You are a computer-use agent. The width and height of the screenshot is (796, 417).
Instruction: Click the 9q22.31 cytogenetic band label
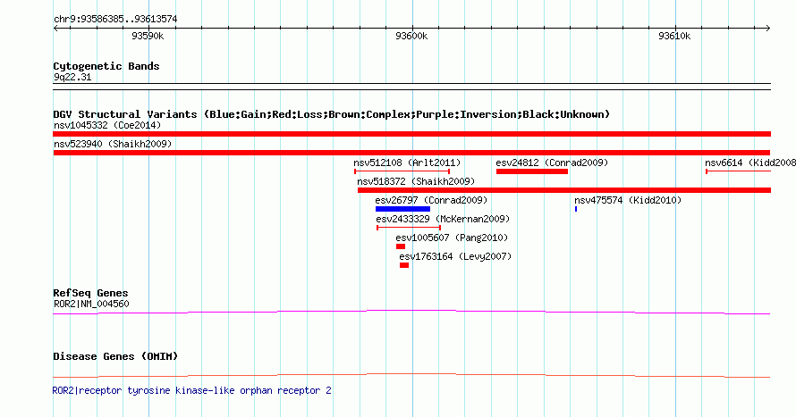click(72, 77)
